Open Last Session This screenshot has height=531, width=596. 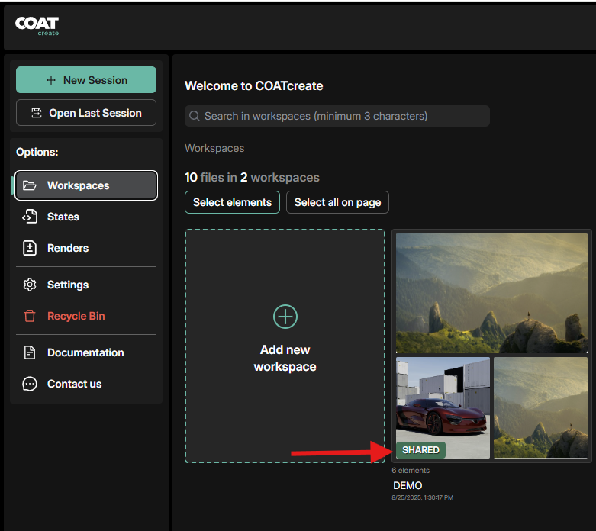coord(86,113)
